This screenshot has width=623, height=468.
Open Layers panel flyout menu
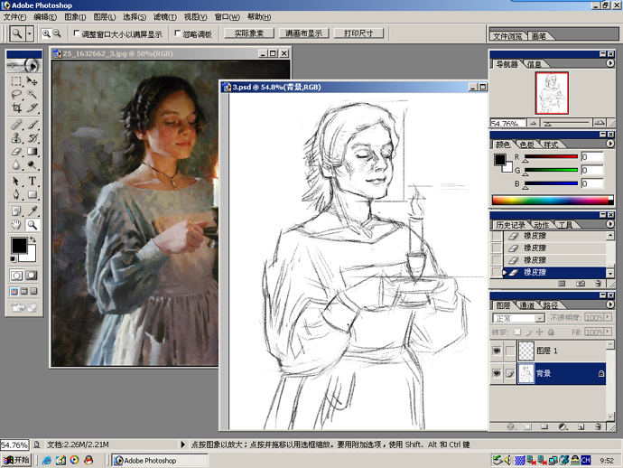pos(610,304)
